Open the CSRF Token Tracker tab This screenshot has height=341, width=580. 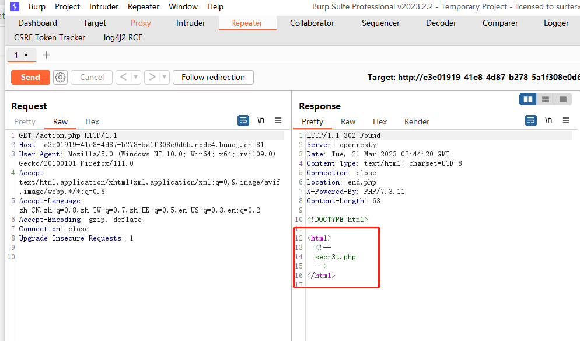tap(50, 37)
